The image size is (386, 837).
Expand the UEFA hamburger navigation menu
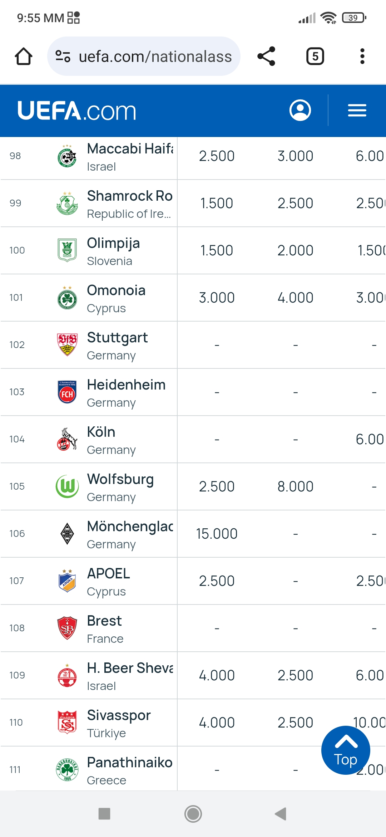pos(357,110)
